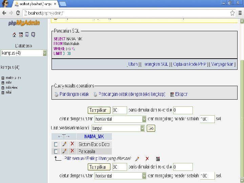The height and width of the screenshot is (183, 244).
Task: Click upper repeat header field showing 100
Action: 207,119
